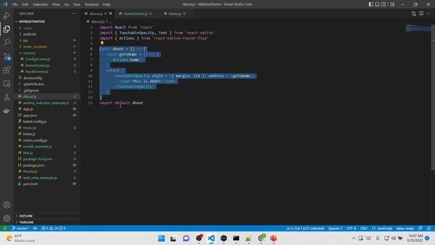Toggle primary side bar layout icon
This screenshot has width=435, height=245.
(371, 4)
